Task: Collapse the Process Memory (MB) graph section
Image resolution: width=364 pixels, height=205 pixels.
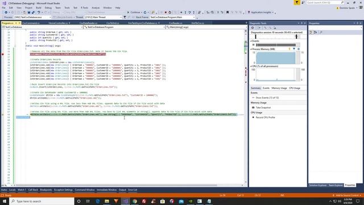Action: (x=251, y=50)
